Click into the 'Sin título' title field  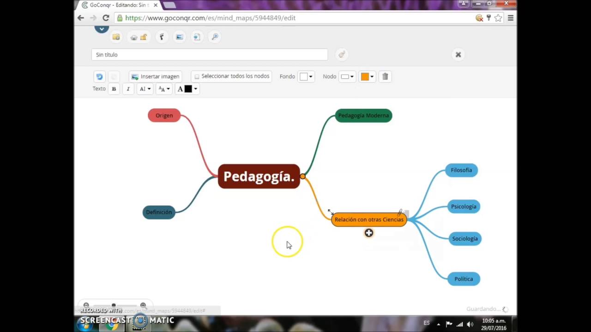pos(210,54)
